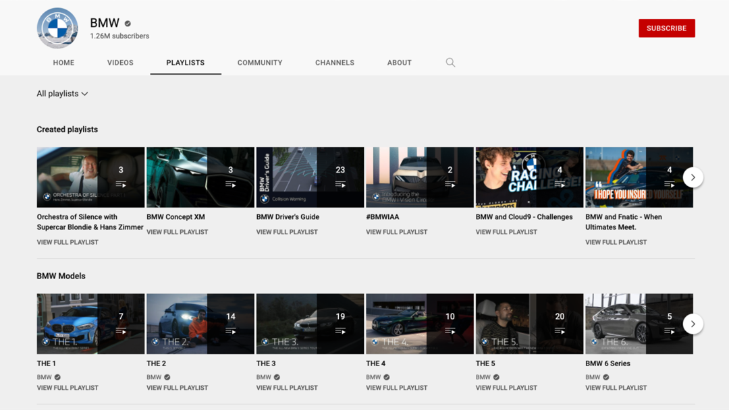Subscribe to the BMW channel

pos(667,28)
